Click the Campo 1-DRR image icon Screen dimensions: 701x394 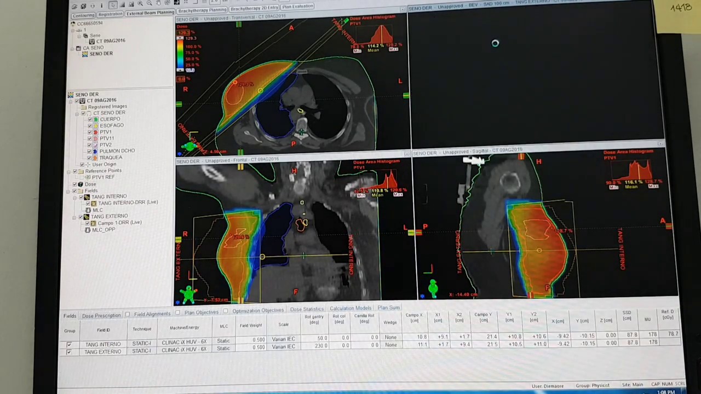(x=93, y=223)
